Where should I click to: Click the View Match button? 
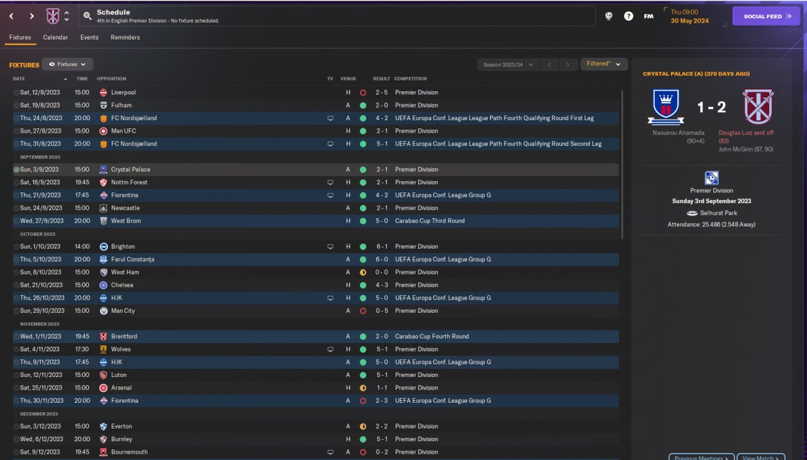point(762,457)
